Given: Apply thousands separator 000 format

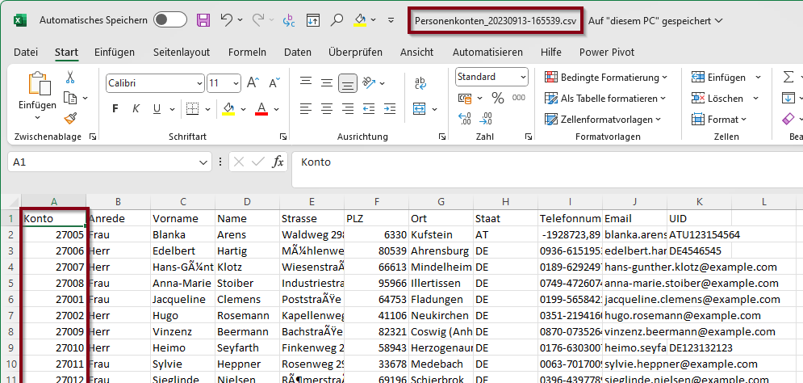Looking at the screenshot, I should 519,98.
